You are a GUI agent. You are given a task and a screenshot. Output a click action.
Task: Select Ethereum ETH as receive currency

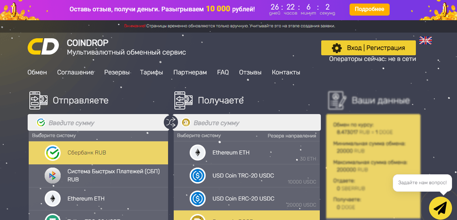230,152
